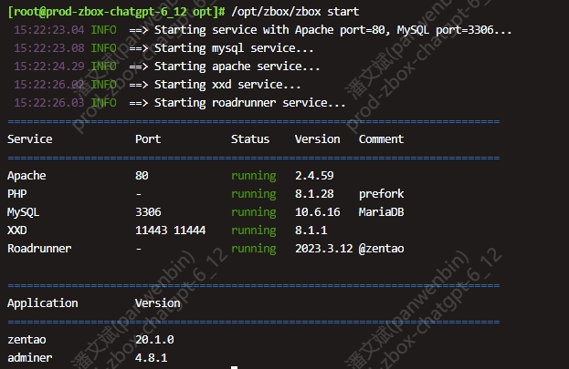This screenshot has height=369, width=569.
Task: Click the 'Status' column header
Action: click(250, 139)
